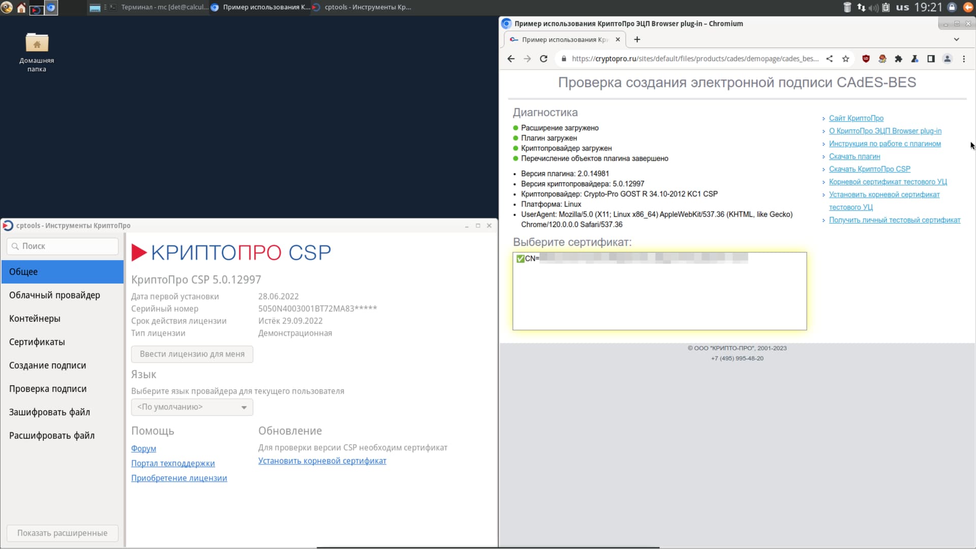
Task: Expand the tab search chevron
Action: 956,39
